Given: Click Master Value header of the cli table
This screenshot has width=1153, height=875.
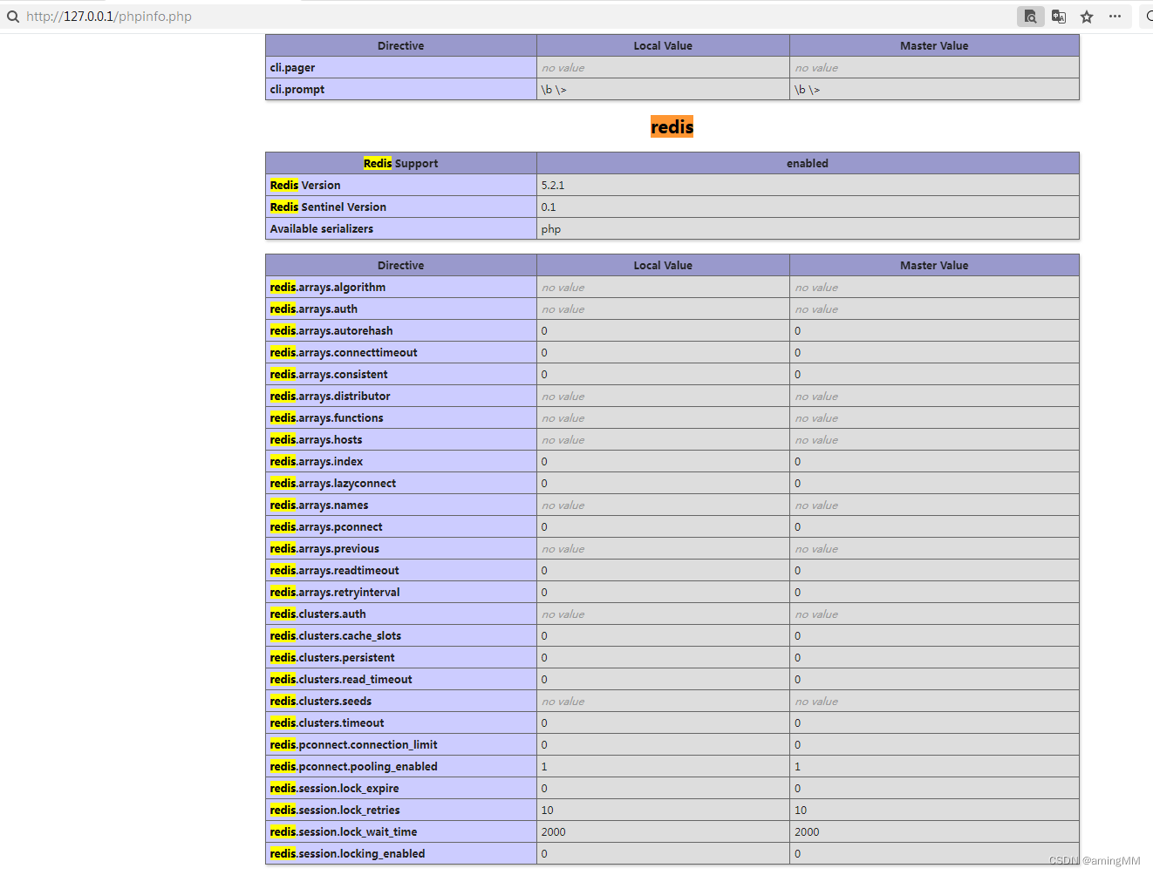Looking at the screenshot, I should pyautogui.click(x=934, y=46).
